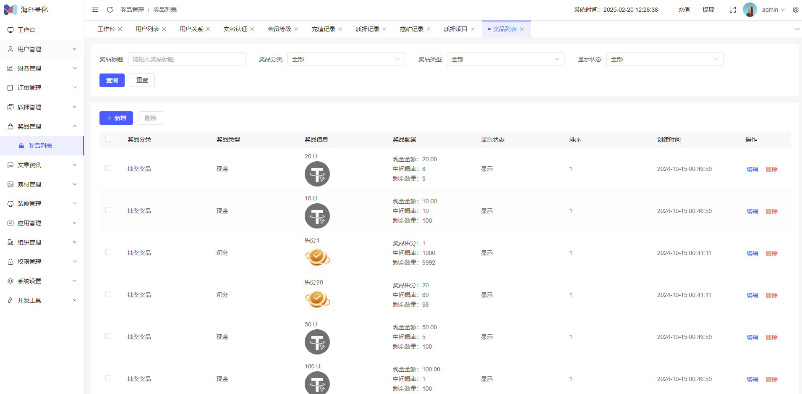The image size is (802, 394).
Task: Toggle the select-all checkbox in the table header
Action: click(x=108, y=139)
